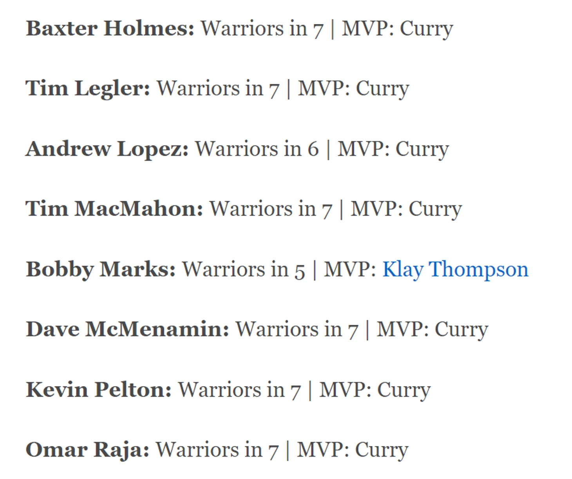Image resolution: width=572 pixels, height=479 pixels.
Task: Click "MVP: Curry" on Omar Raja's line
Action: 353,450
